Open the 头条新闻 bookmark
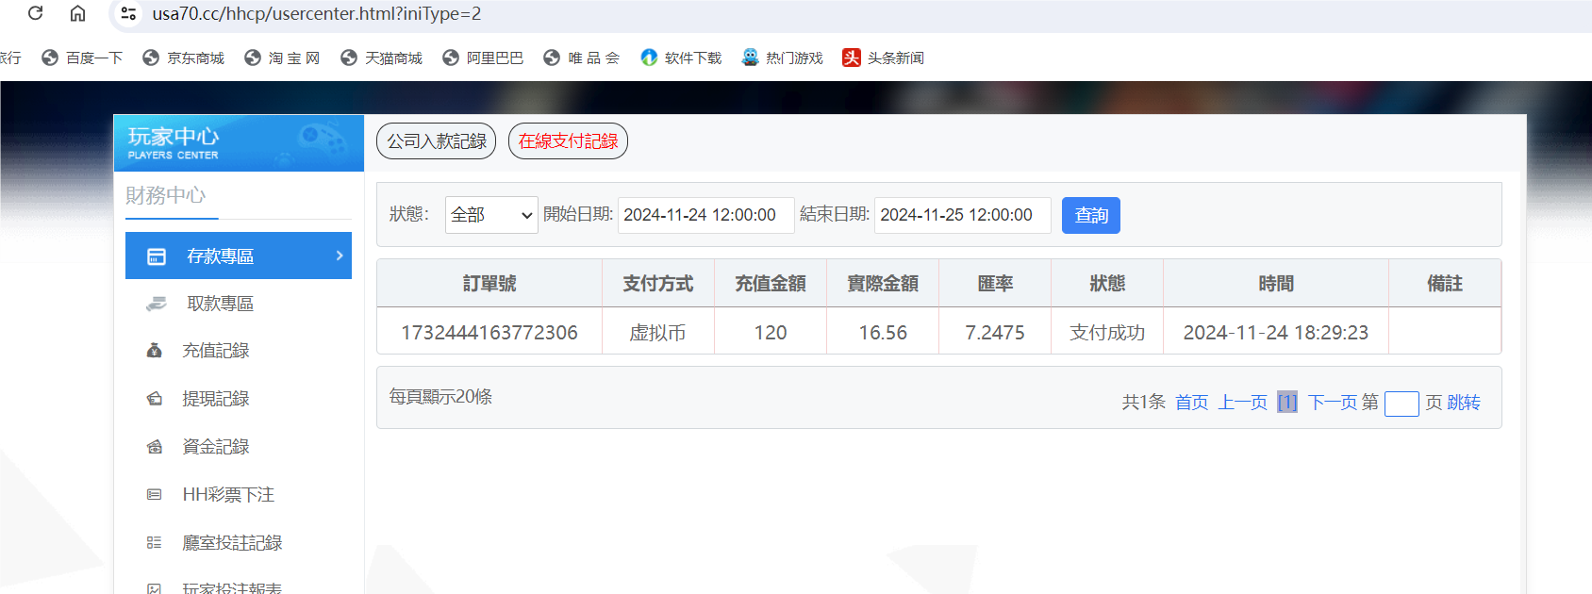Image resolution: width=1592 pixels, height=594 pixels. tap(884, 58)
